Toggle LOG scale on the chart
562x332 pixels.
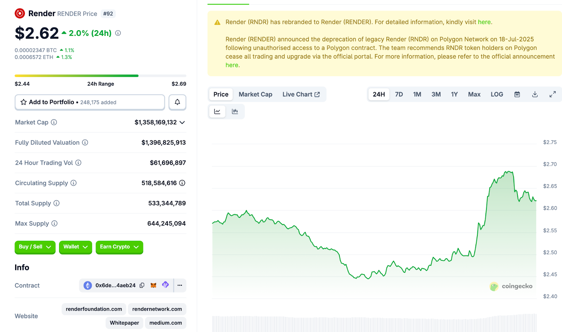497,94
